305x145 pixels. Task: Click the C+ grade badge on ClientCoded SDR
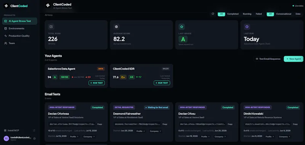123,77
